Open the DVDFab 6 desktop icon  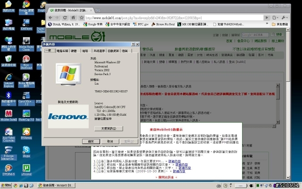[x=8, y=170]
